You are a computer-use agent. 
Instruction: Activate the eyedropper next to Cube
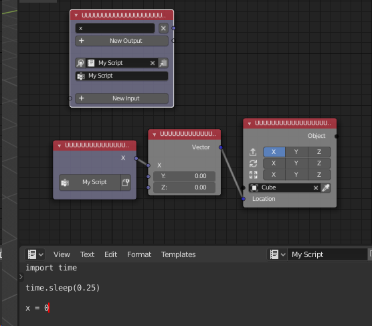pos(326,188)
